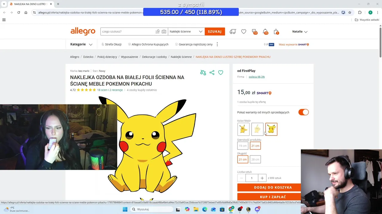Go to Pokój dziecięcy breadcrumb
This screenshot has height=214, width=382.
tap(107, 57)
